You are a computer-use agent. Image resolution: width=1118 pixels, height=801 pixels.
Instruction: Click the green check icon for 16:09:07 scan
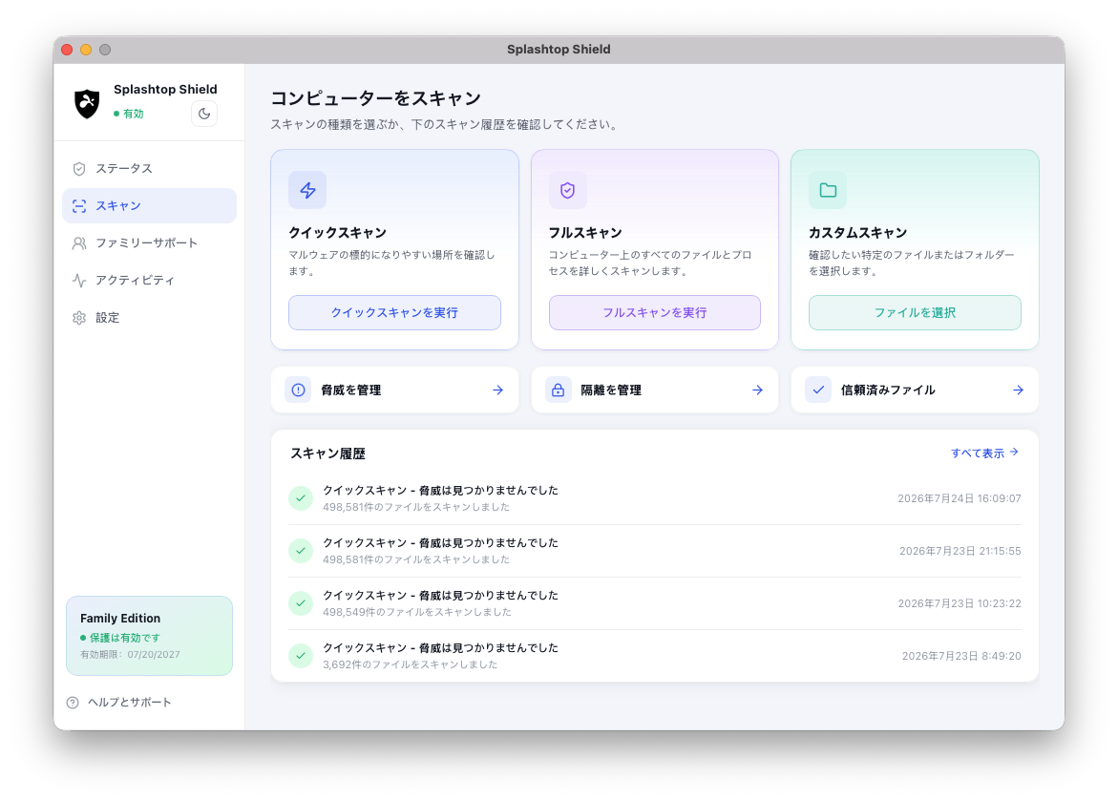(301, 497)
